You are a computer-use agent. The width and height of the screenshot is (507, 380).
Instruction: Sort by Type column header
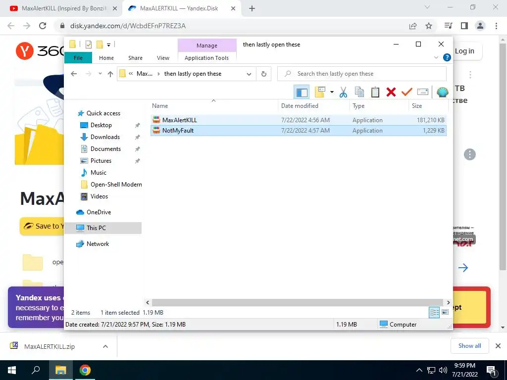point(379,106)
